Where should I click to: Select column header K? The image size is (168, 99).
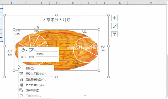click(120, 3)
